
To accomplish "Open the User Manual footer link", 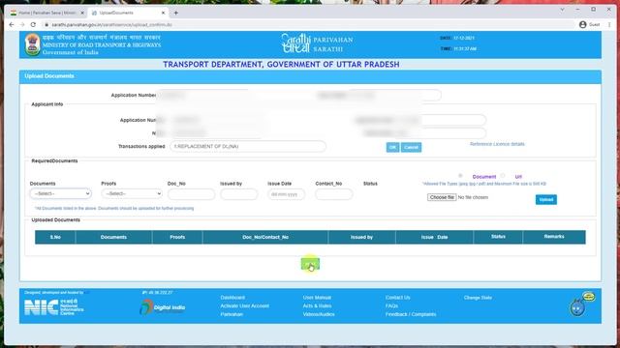I will (317, 298).
